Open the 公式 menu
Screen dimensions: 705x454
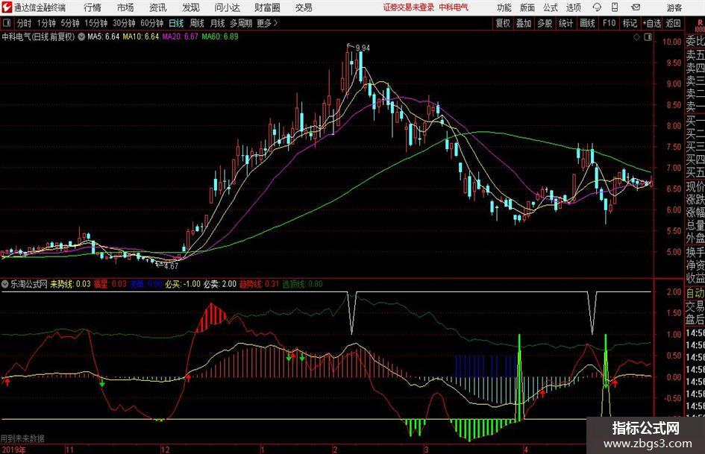pos(550,7)
